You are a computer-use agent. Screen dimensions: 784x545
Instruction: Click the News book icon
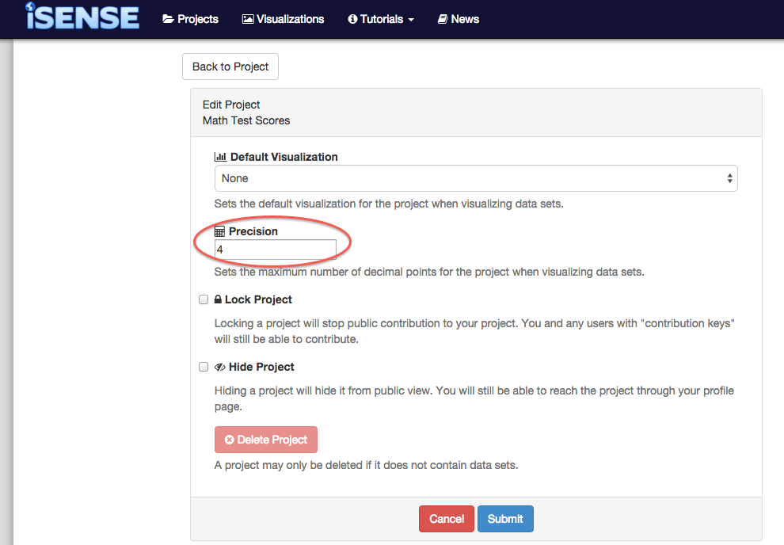443,19
